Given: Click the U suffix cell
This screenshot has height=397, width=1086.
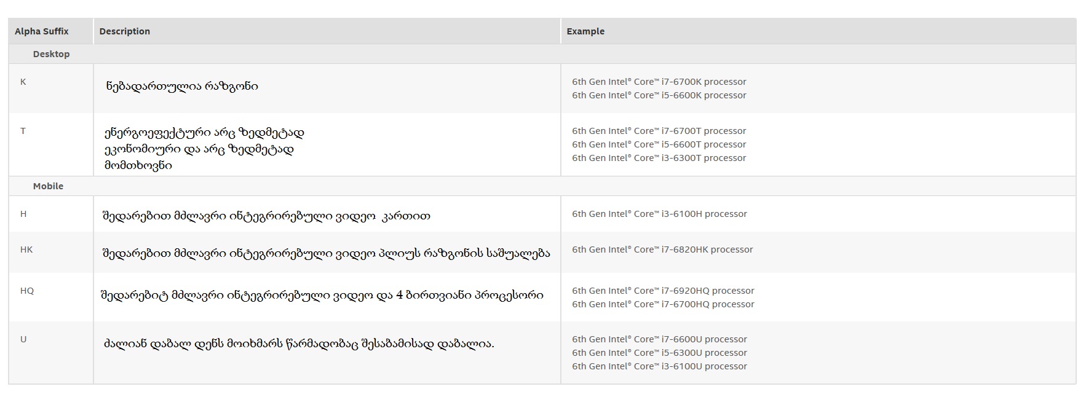Looking at the screenshot, I should pyautogui.click(x=23, y=339).
